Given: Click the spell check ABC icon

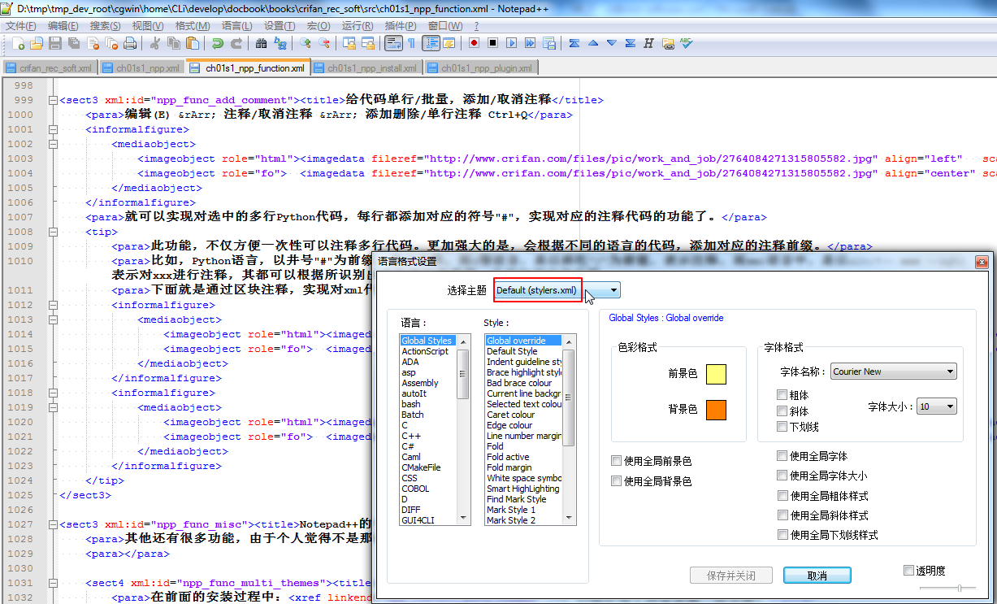Looking at the screenshot, I should click(687, 43).
